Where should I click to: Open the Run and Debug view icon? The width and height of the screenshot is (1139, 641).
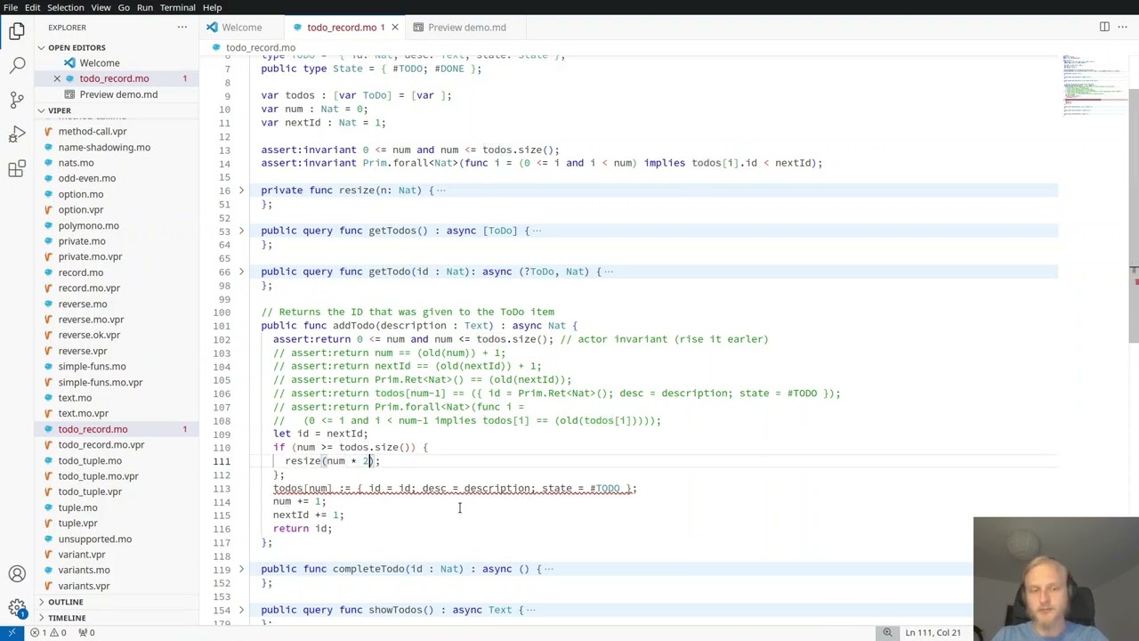[x=17, y=134]
